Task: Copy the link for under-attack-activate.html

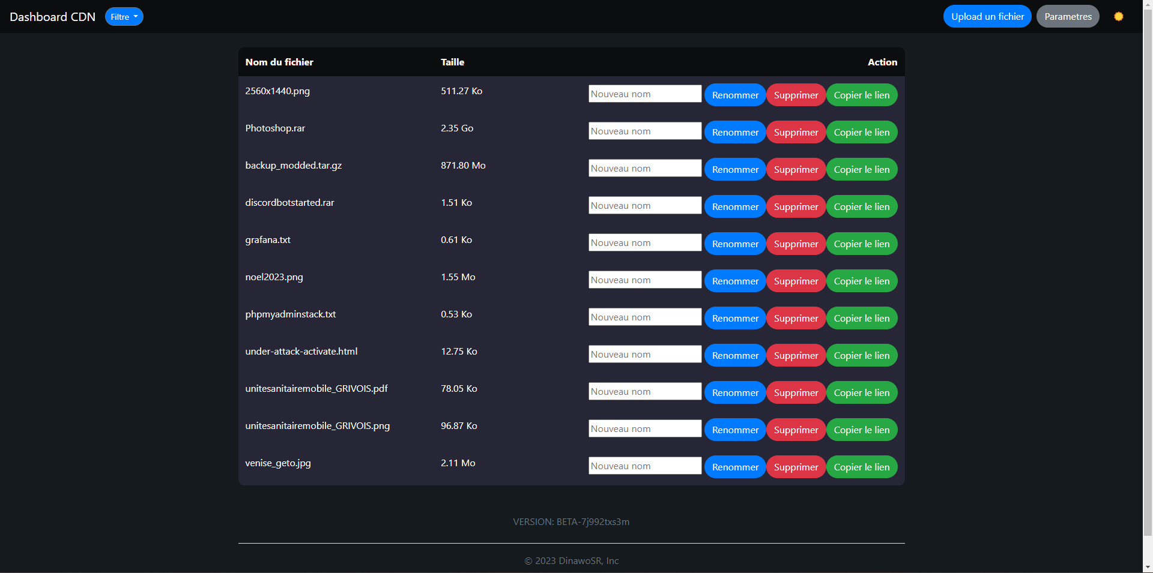Action: 861,356
